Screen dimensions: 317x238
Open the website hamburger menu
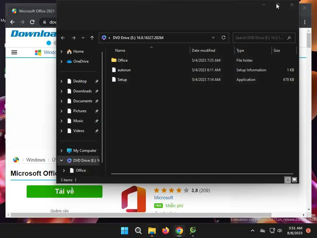[14, 52]
